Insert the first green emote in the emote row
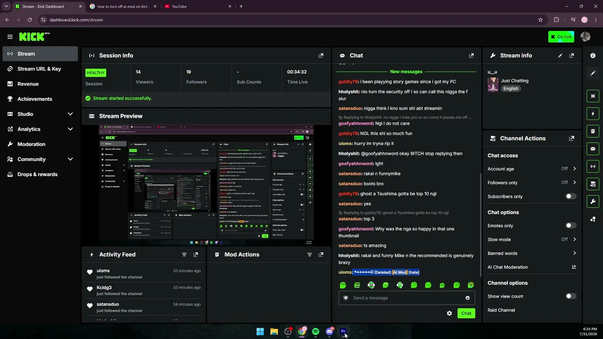This screenshot has width=603, height=339. pyautogui.click(x=343, y=285)
